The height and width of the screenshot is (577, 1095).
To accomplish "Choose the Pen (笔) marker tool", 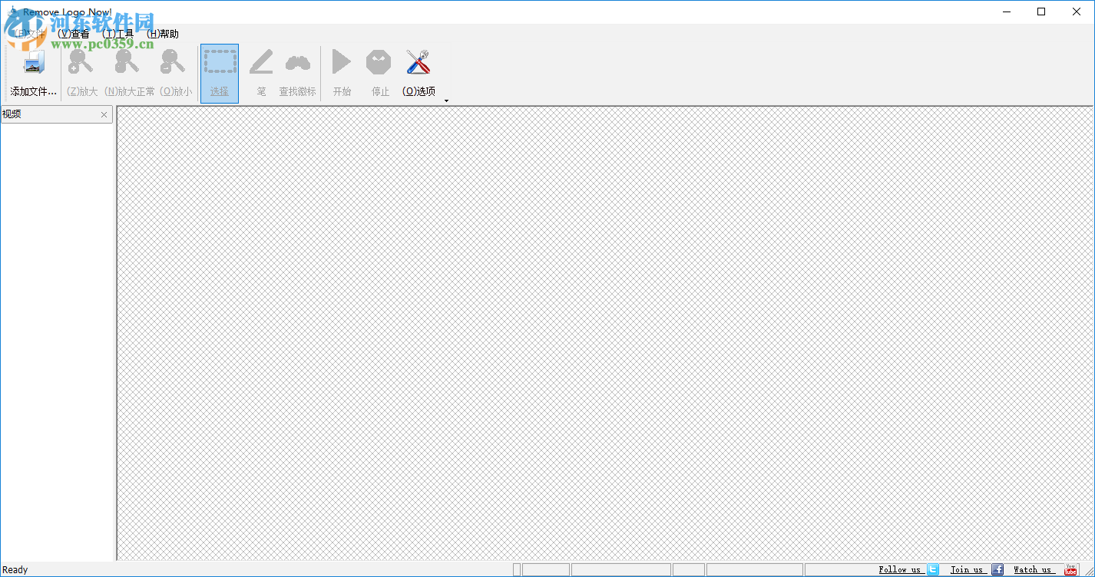I will pyautogui.click(x=261, y=62).
